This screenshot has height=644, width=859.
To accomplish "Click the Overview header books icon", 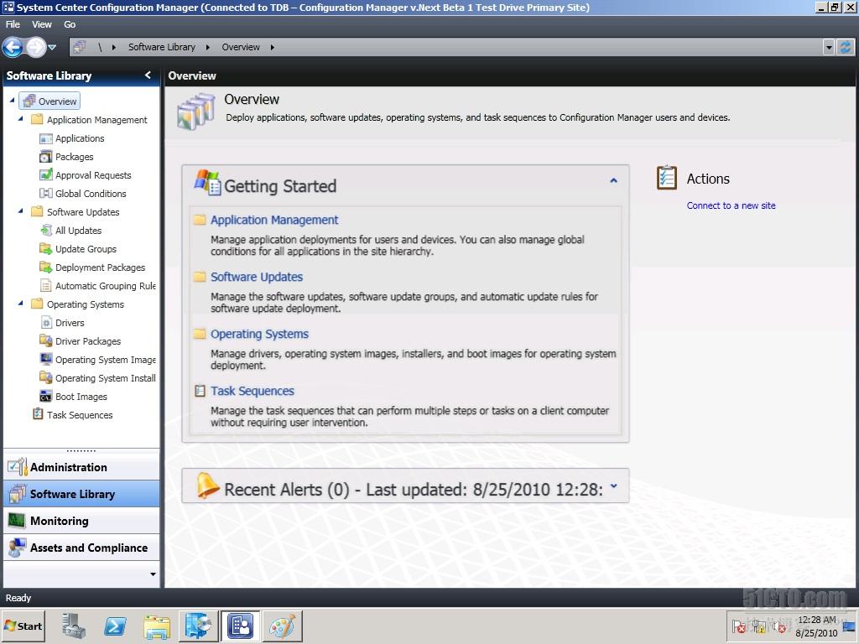I will click(195, 112).
